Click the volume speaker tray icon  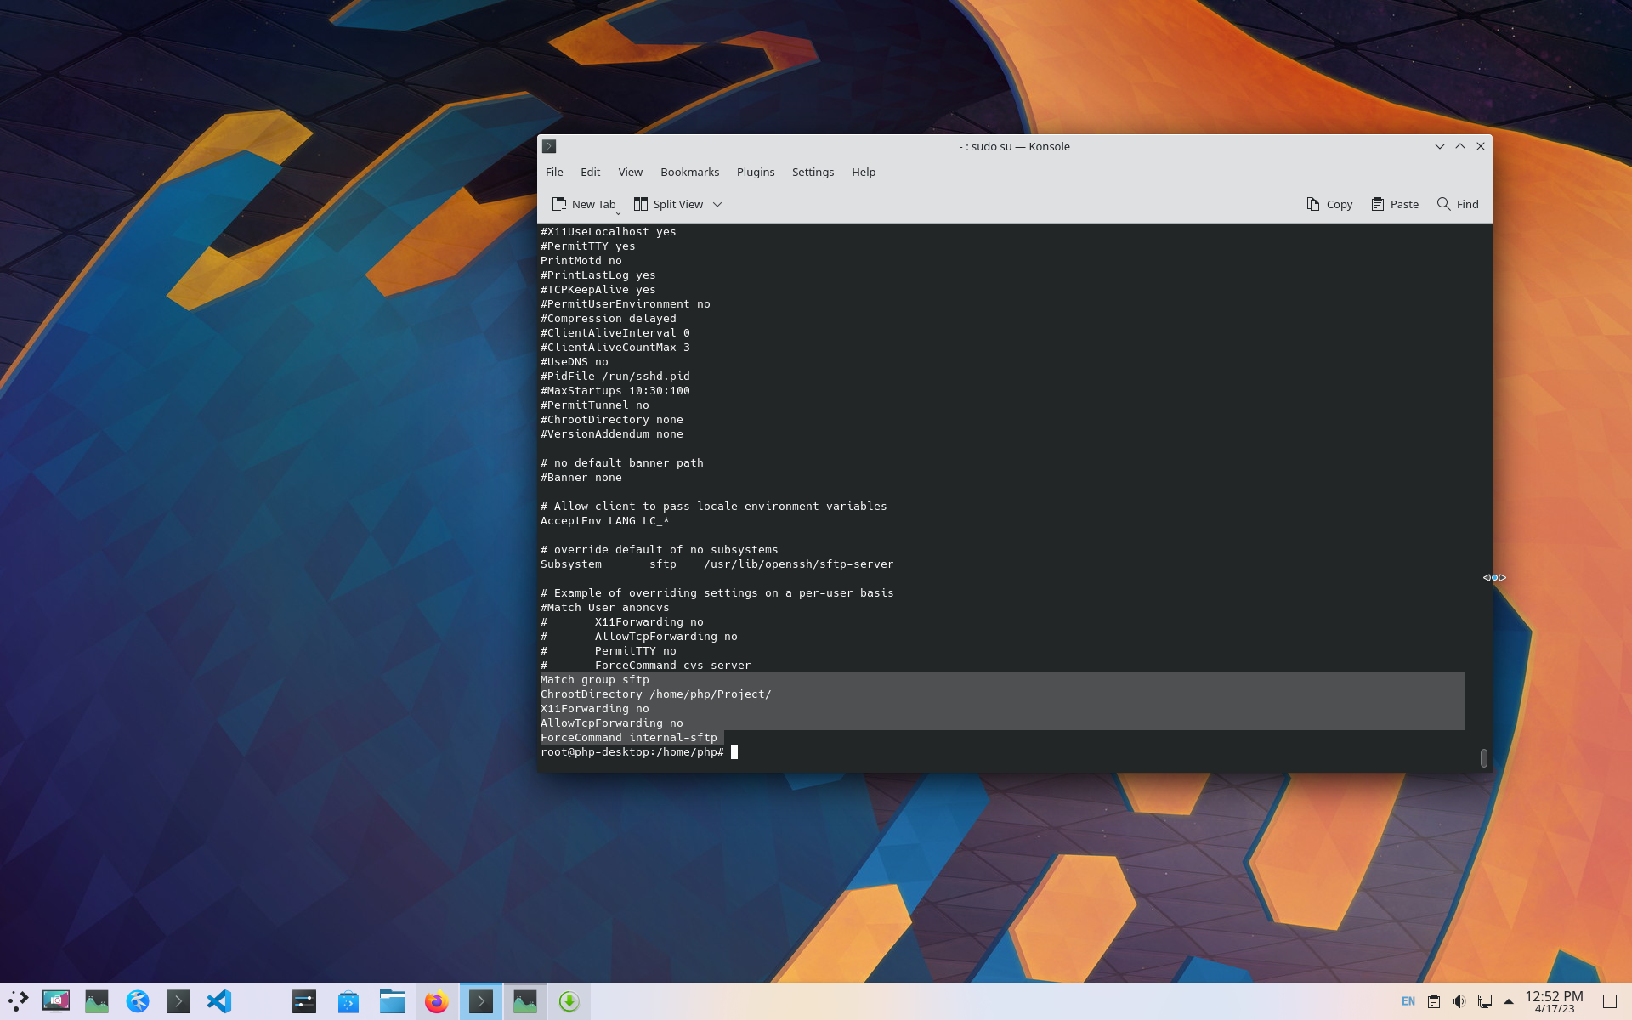pos(1459,1001)
